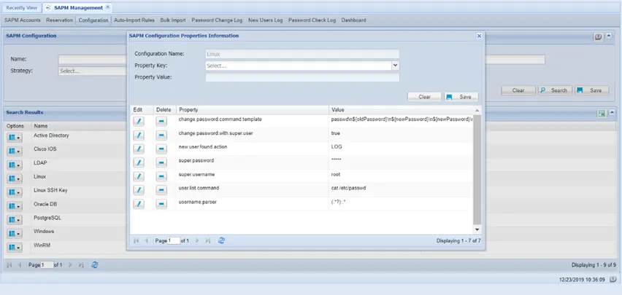622x295 pixels.
Task: Export Search Results to Excel icon
Action: point(602,114)
